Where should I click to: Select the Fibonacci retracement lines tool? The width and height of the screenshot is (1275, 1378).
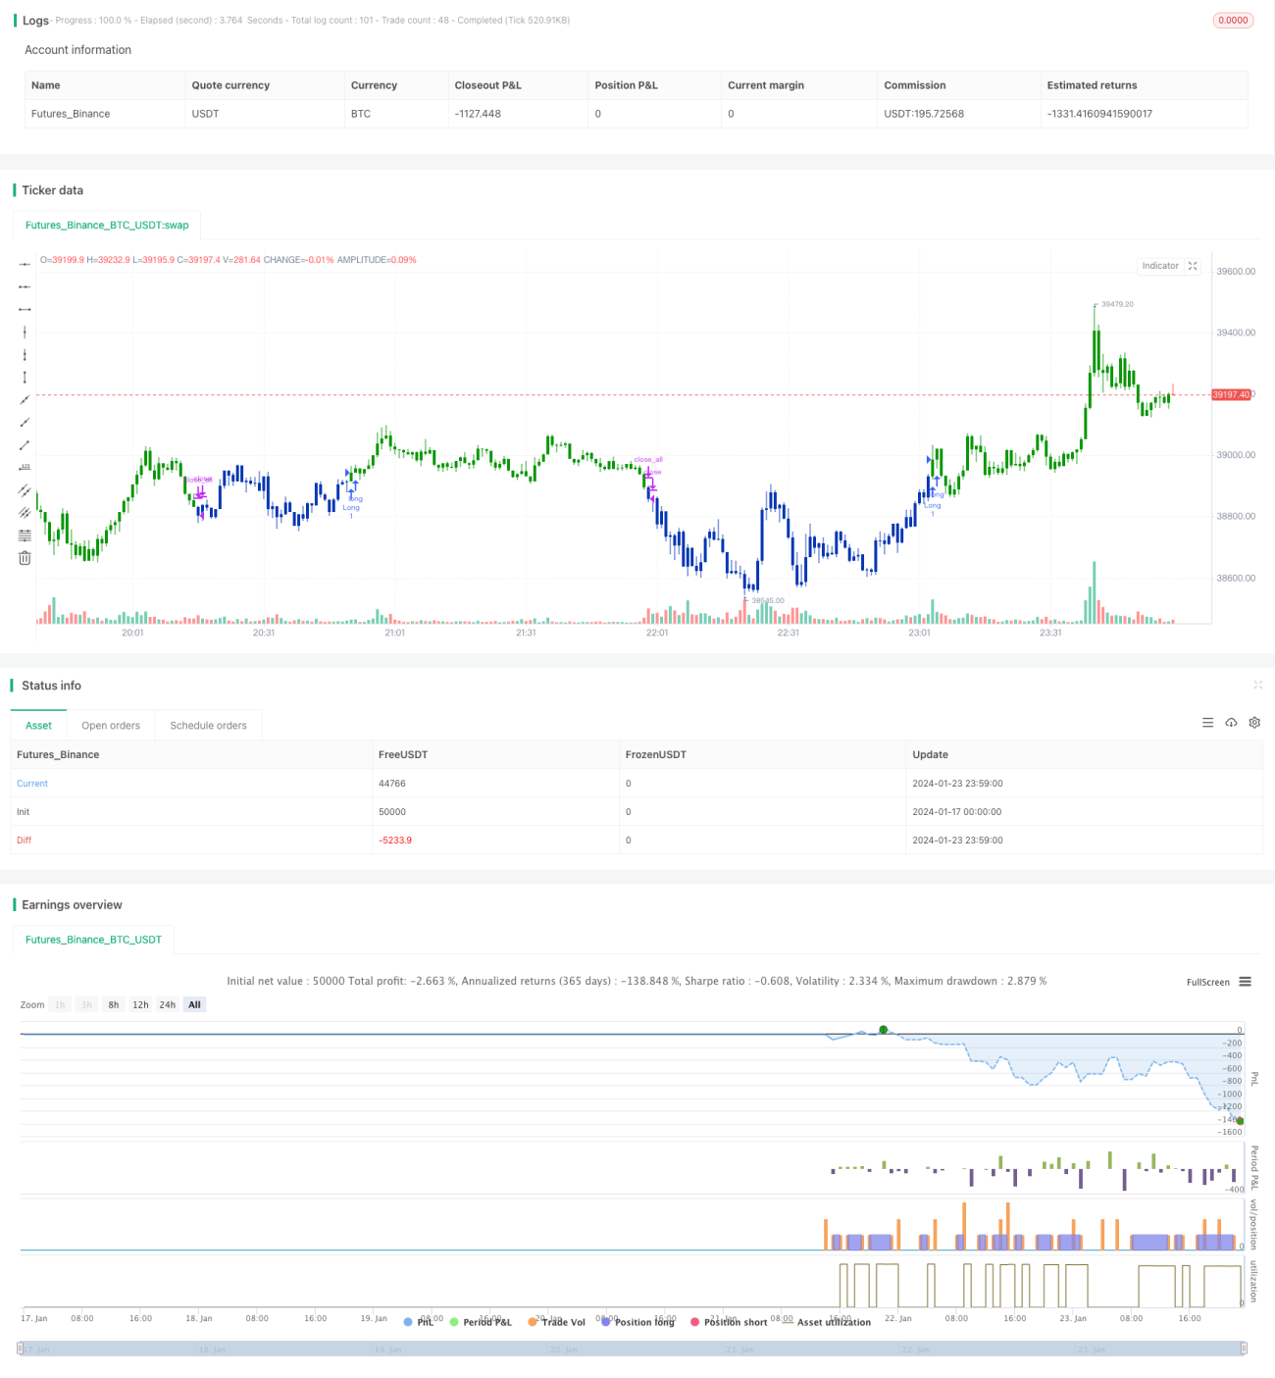click(x=25, y=536)
